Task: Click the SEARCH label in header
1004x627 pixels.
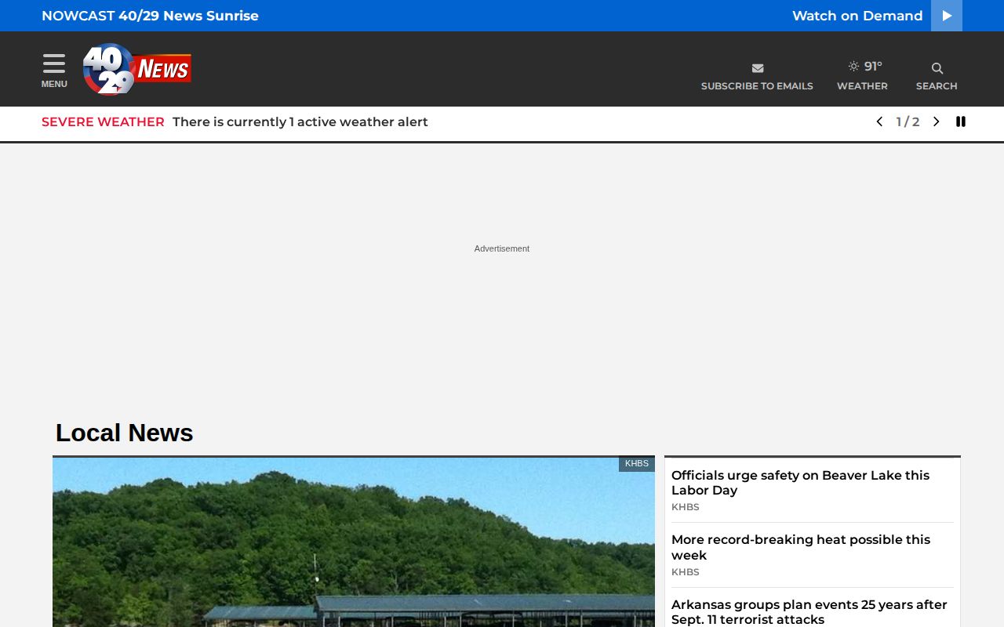Action: pos(937,86)
